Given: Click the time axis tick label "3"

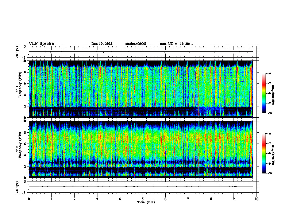Looking at the screenshot, I should (97, 199).
